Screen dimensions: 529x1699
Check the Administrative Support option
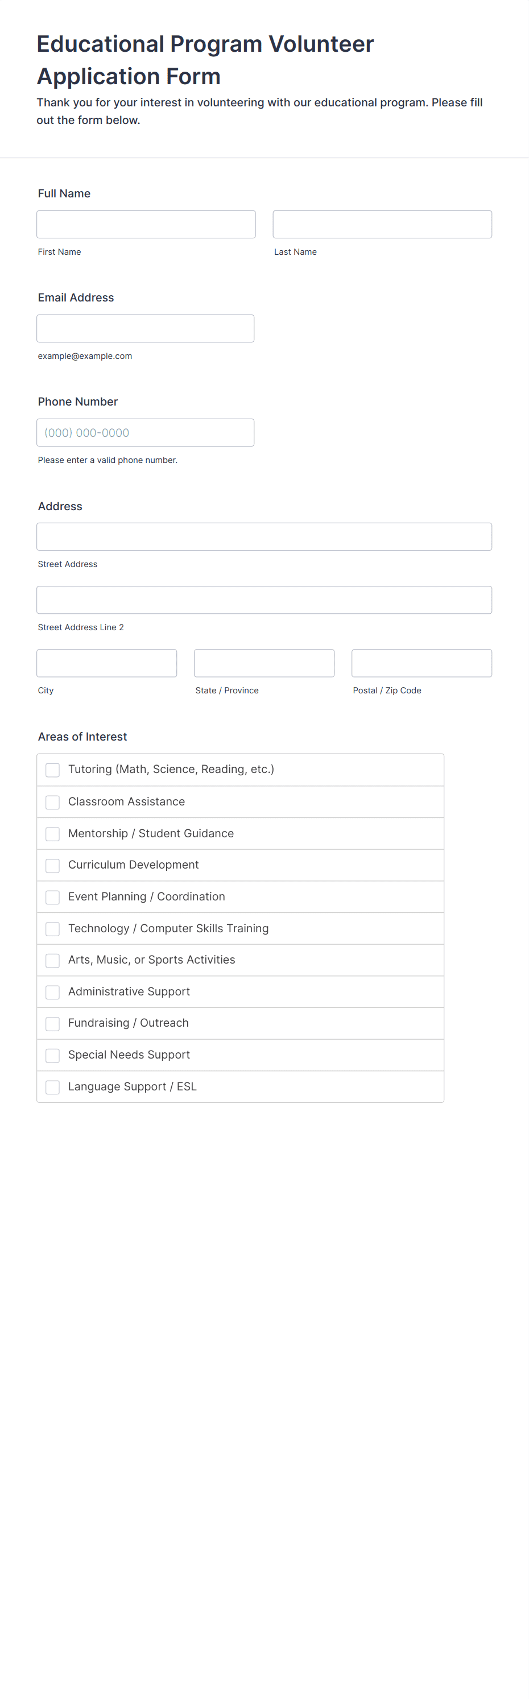click(x=52, y=992)
